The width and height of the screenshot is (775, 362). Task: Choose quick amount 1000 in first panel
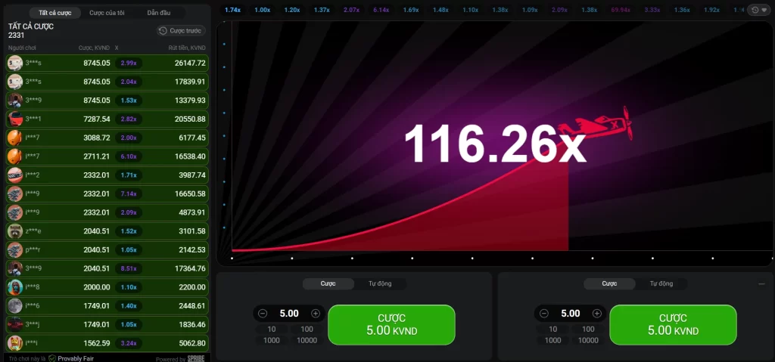[272, 340]
